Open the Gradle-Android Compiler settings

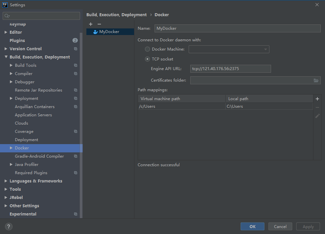pyautogui.click(x=39, y=156)
